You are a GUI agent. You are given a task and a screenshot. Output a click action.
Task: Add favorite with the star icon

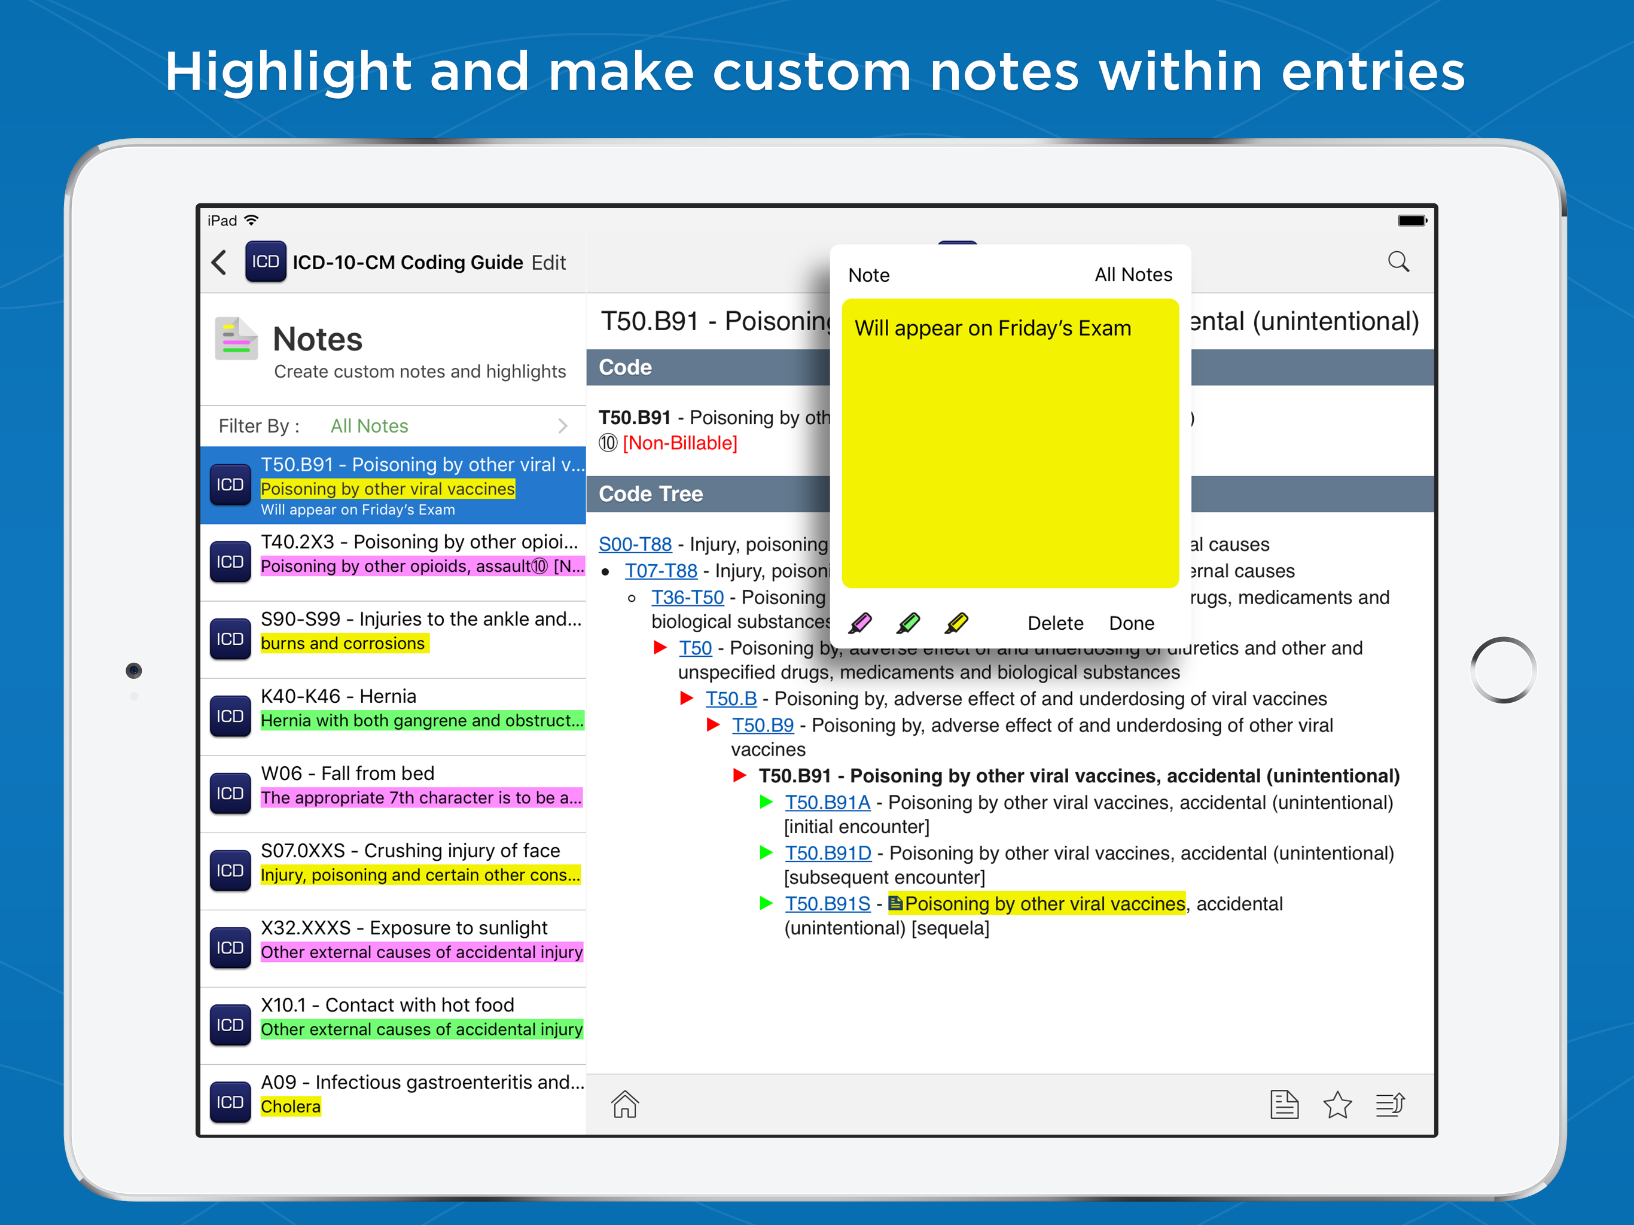[1337, 1105]
